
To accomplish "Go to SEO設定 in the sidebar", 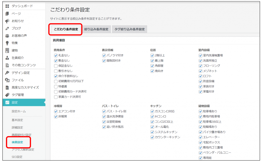I will pyautogui.click(x=17, y=157).
